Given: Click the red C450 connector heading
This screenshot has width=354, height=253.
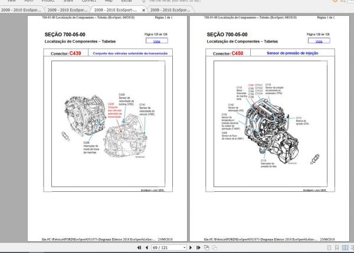Looking at the screenshot, I should point(238,53).
